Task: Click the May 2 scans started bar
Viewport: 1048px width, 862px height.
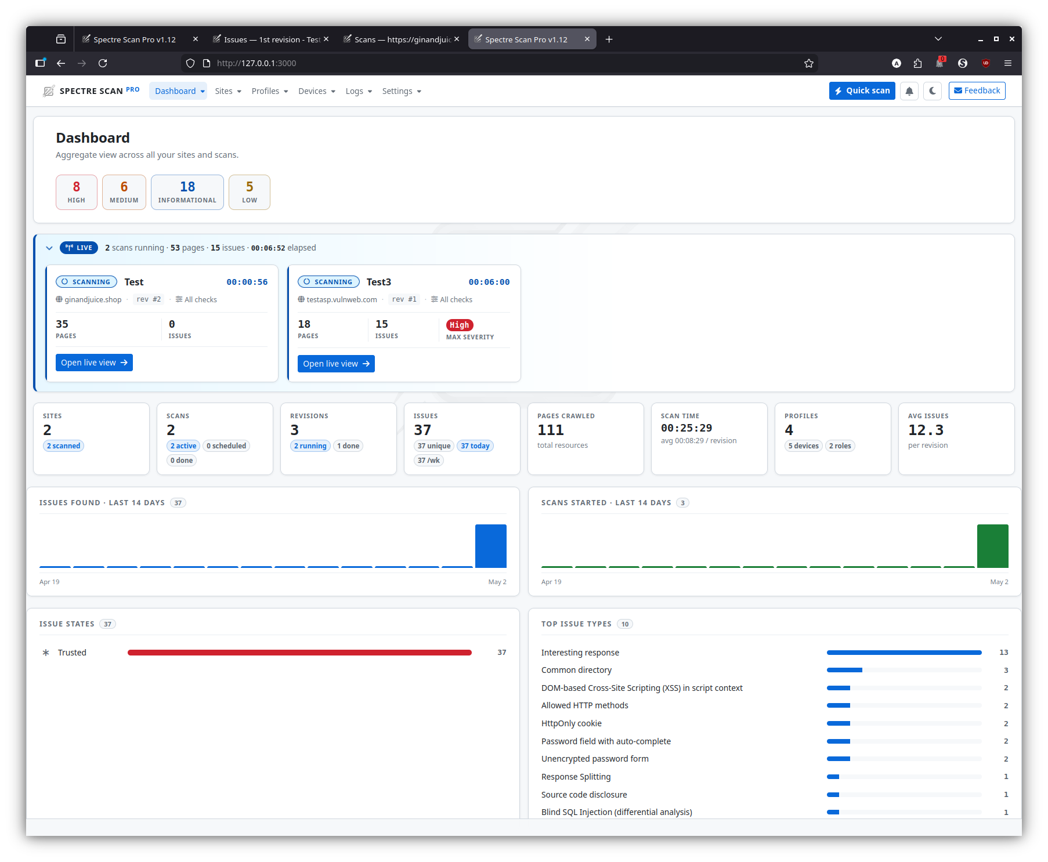Action: (993, 546)
